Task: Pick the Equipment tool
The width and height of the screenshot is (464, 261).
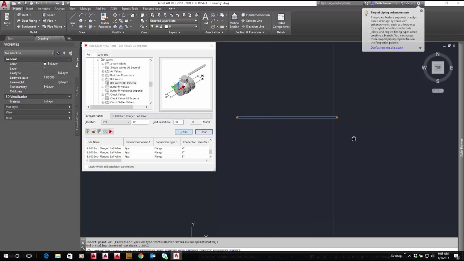Action: point(26,26)
